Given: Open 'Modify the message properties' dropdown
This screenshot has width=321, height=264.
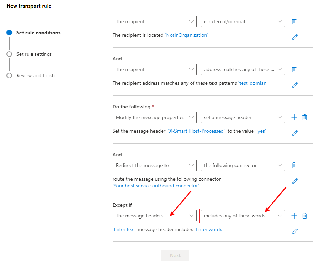Looking at the screenshot, I should click(154, 117).
